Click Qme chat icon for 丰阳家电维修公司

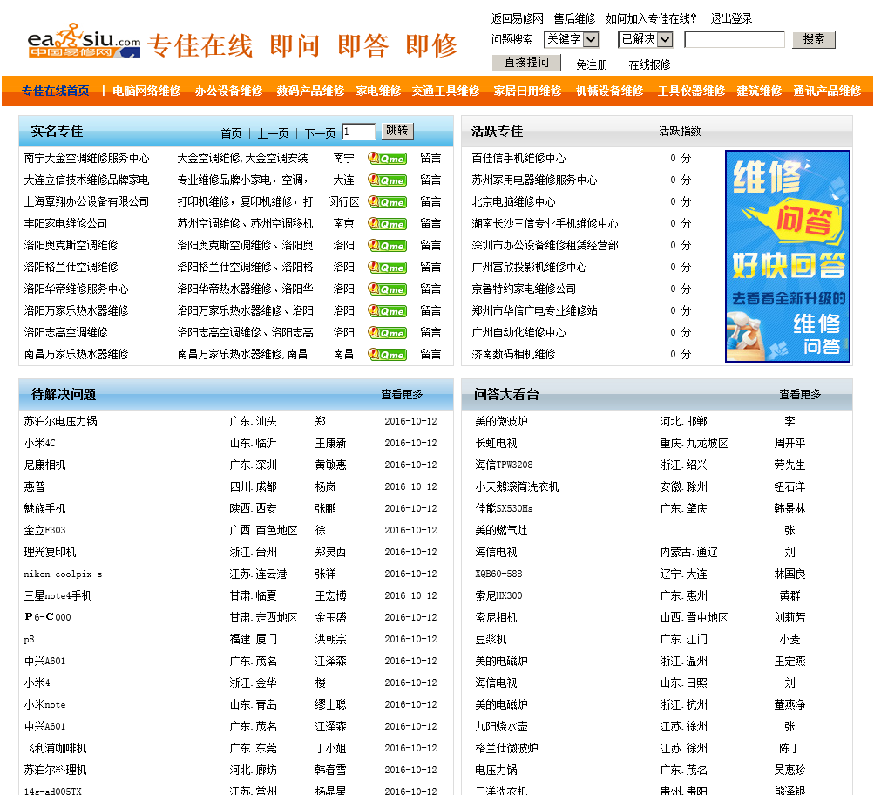tap(387, 223)
